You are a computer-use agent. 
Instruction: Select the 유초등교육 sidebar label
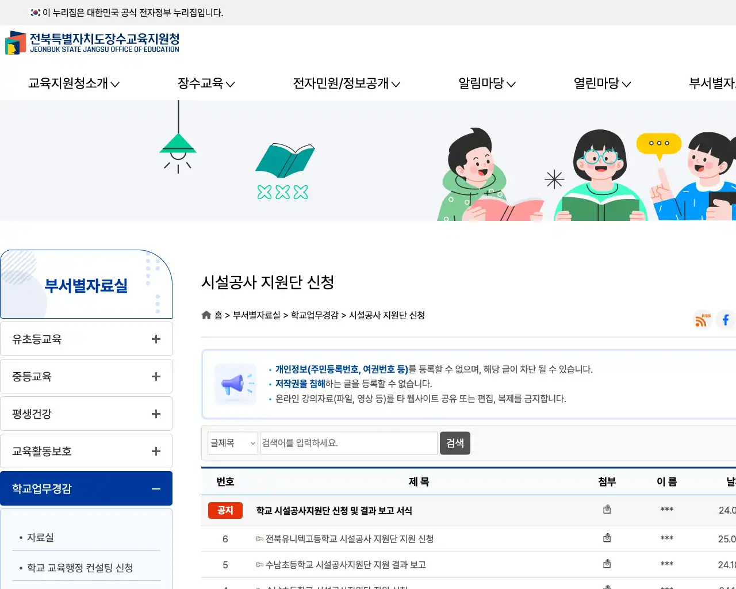coord(37,339)
